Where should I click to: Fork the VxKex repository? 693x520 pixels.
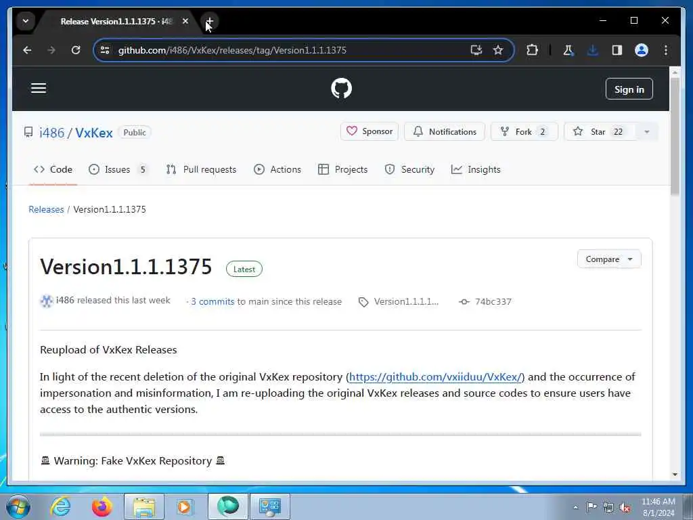click(524, 131)
